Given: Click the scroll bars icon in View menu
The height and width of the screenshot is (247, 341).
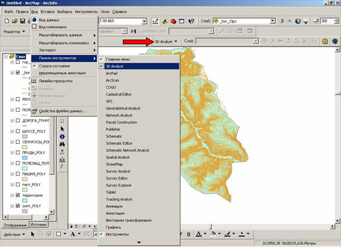Looking at the screenshot, I should coord(34,81).
